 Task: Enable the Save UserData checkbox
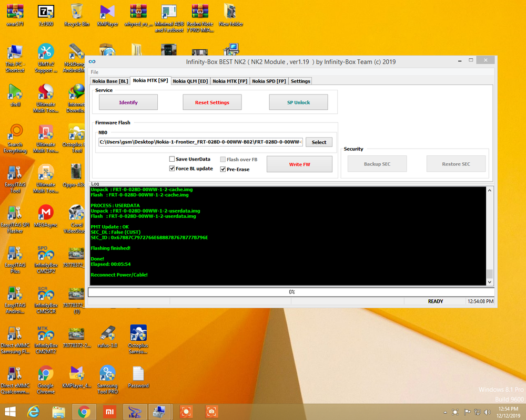(172, 159)
